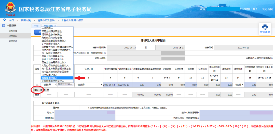
Task: Select 场外核应急准备资金 option
Action: 57,34
